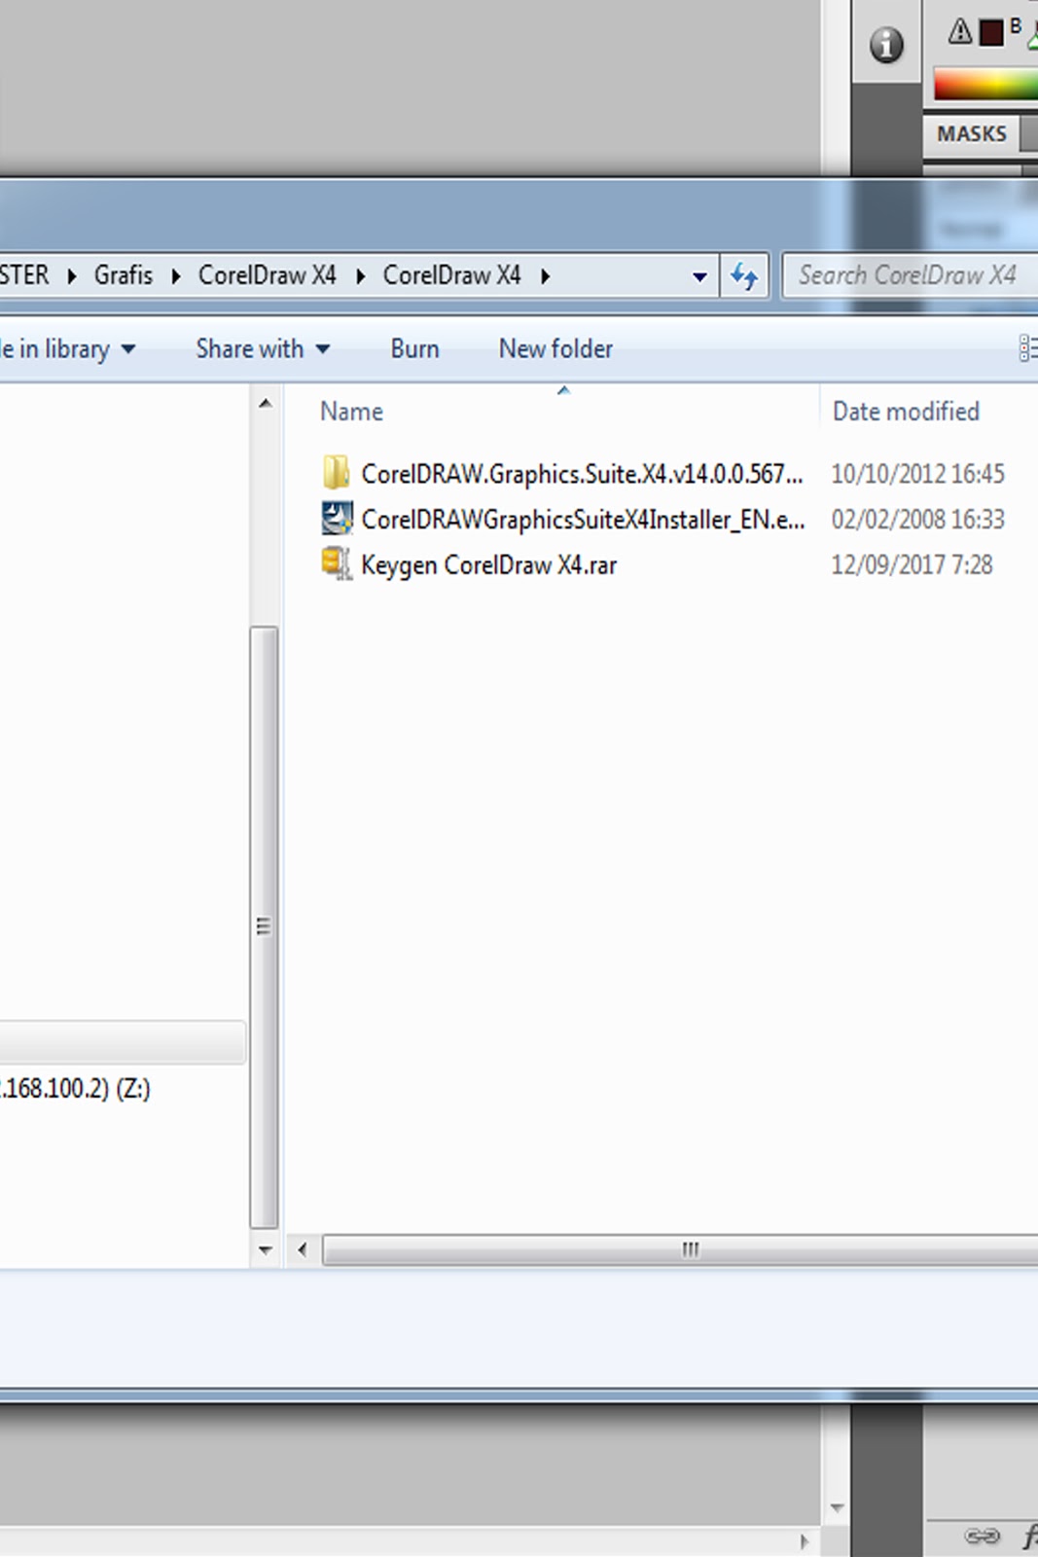Switch to the MASKS tab
The height and width of the screenshot is (1557, 1038).
pyautogui.click(x=972, y=134)
